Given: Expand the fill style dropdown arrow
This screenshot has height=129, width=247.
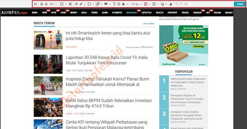Looking at the screenshot, I should (158, 4).
